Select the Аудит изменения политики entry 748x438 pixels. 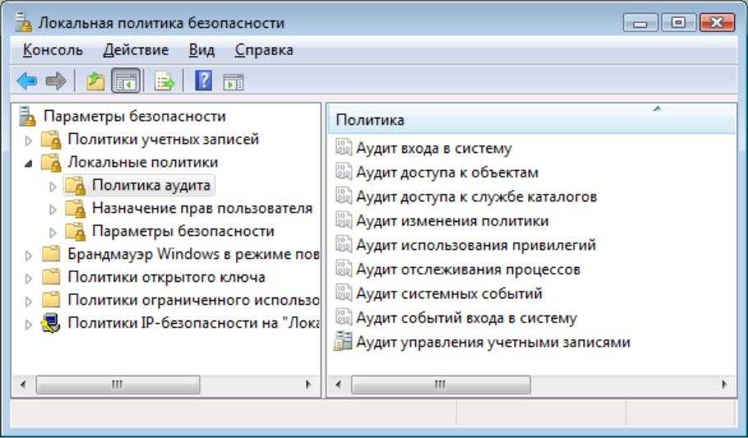[x=452, y=221]
